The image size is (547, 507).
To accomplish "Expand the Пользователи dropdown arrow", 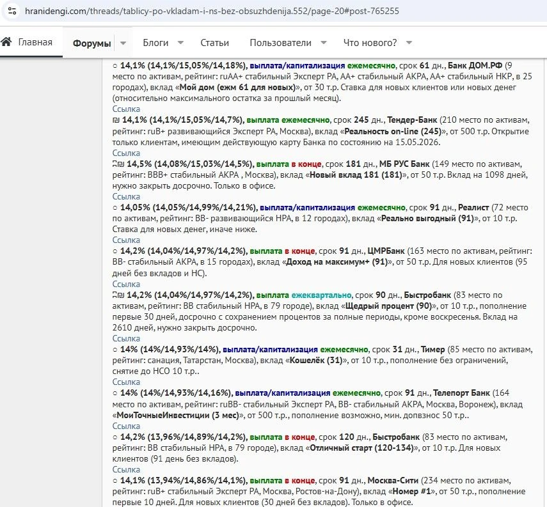I will (x=323, y=43).
